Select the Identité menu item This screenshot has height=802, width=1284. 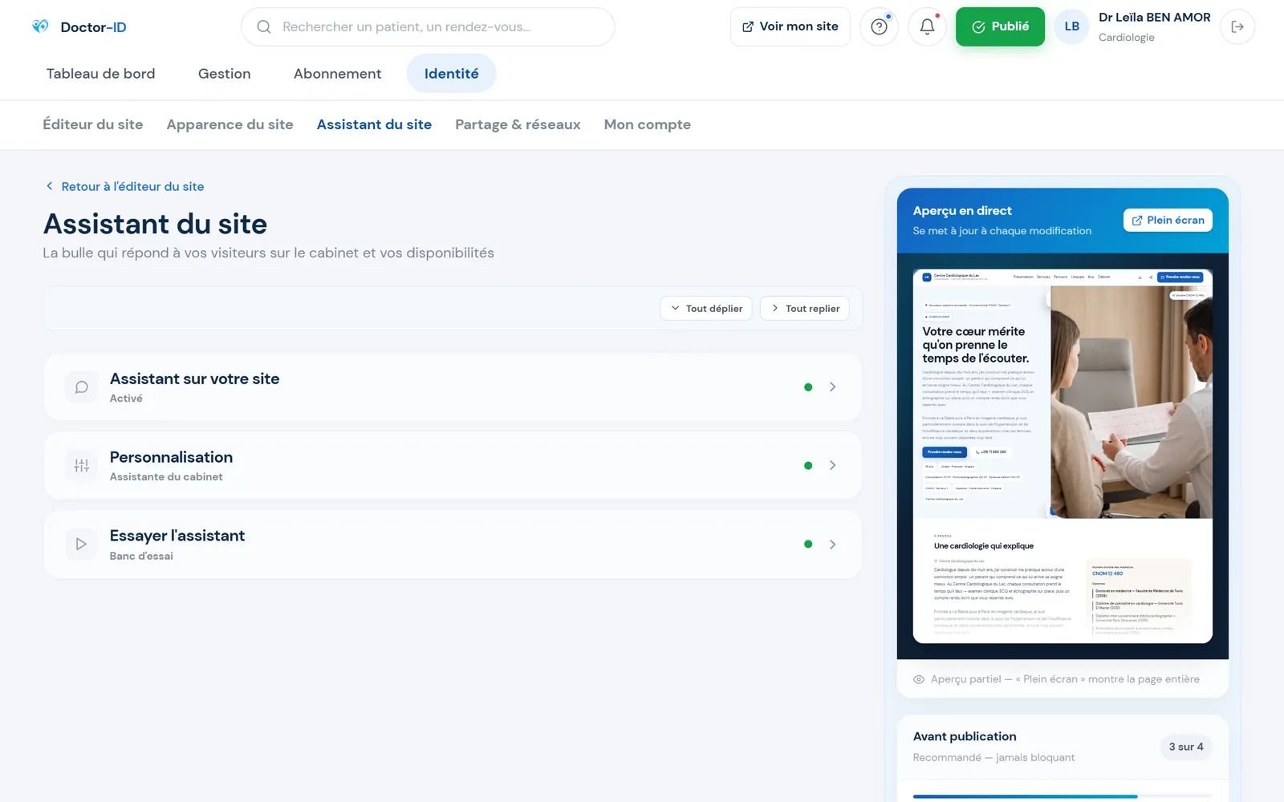point(452,74)
